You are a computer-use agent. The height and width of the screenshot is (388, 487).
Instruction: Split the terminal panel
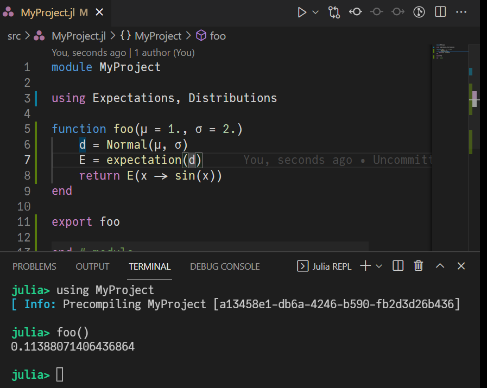(398, 266)
